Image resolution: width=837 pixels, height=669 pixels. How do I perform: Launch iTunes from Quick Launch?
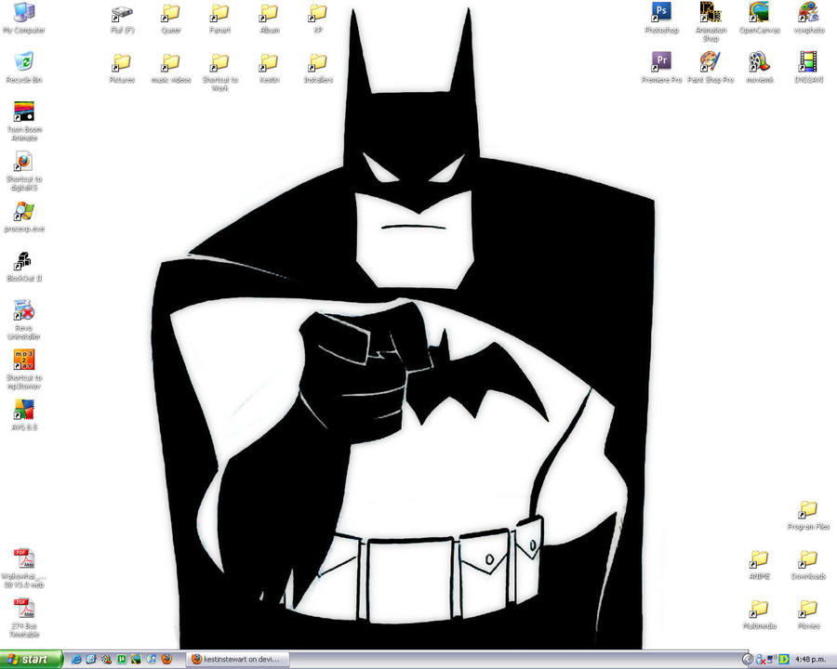click(x=152, y=660)
